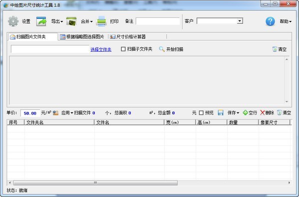Viewport: 299px width, 197px height.
Task: Open the 合并 merge dropdown
Action: [x=87, y=21]
